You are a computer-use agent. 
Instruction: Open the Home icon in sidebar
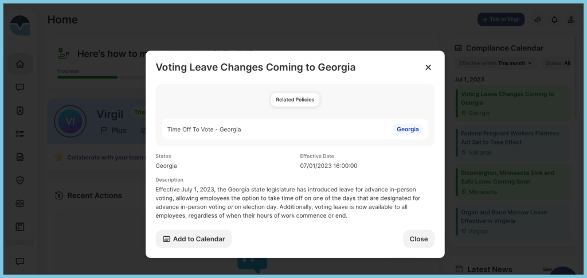[20, 64]
